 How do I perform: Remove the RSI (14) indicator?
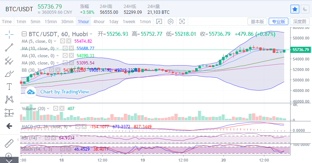(x=53, y=138)
